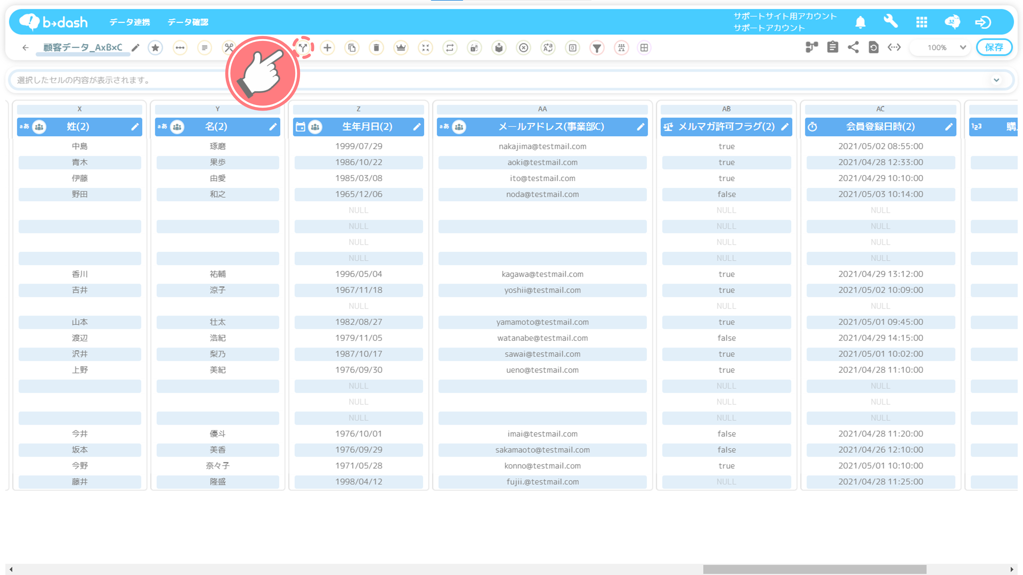The height and width of the screenshot is (575, 1023).
Task: Edit the メルマガ許可フラグ(2) column pencil
Action: click(785, 126)
